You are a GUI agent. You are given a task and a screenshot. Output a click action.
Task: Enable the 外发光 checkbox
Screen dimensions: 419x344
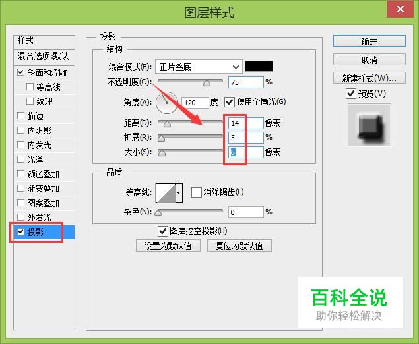point(21,217)
